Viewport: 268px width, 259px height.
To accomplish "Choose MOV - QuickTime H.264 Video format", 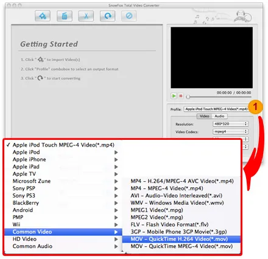I will 182,239.
